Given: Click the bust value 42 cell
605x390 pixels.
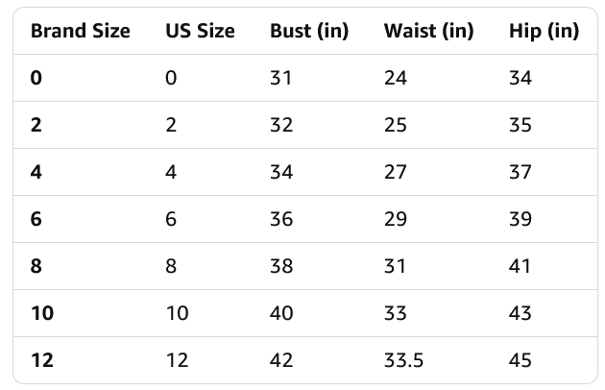Looking at the screenshot, I should 281,360.
